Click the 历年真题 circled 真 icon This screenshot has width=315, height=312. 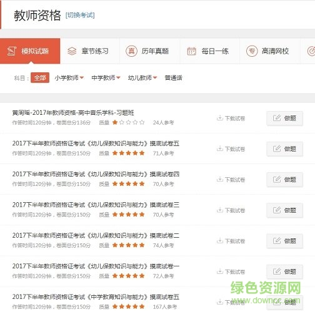coord(131,51)
